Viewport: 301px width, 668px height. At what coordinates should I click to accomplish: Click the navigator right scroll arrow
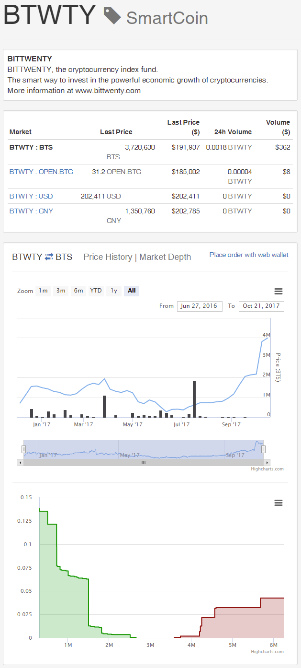coord(267,463)
